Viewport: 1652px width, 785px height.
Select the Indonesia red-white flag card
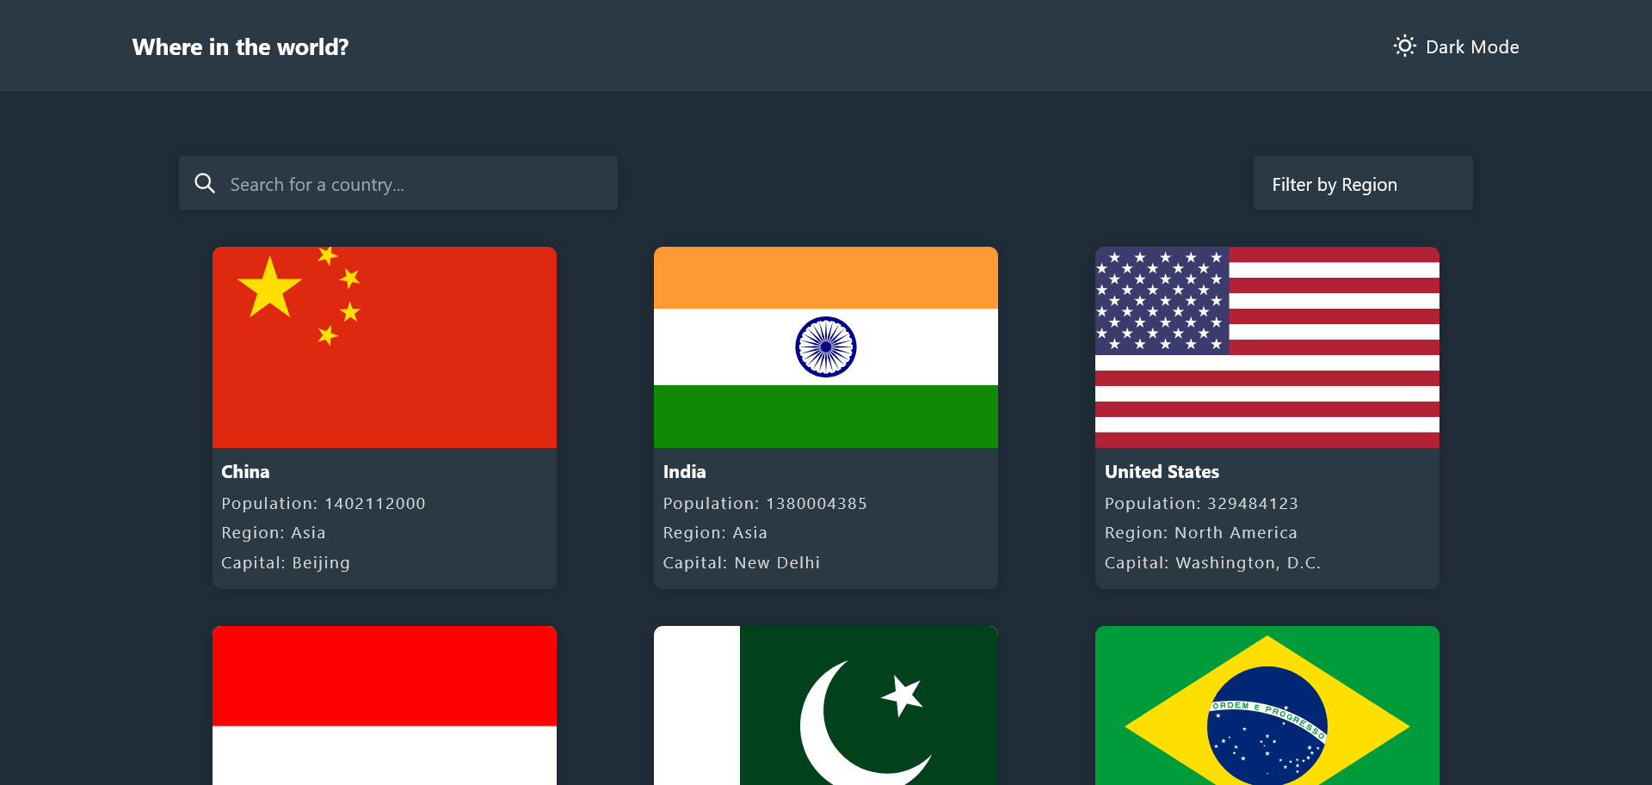385,706
